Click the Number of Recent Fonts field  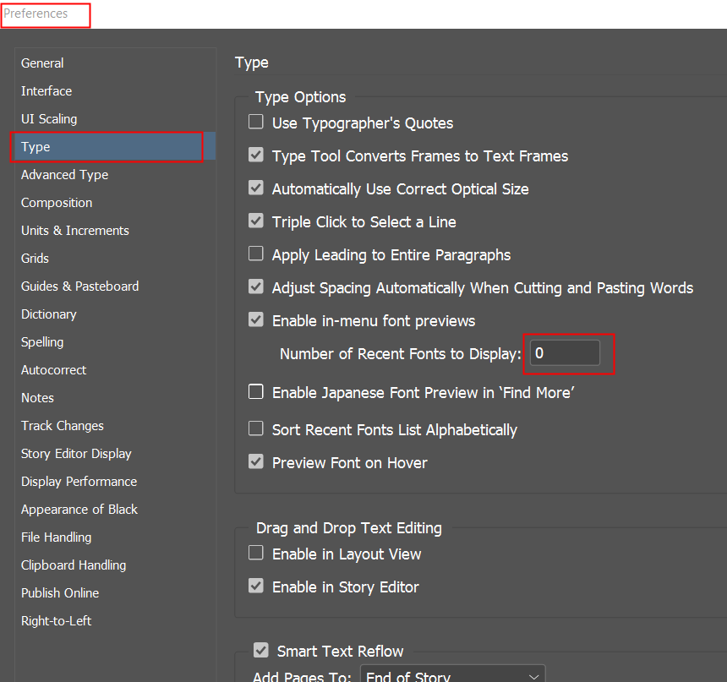565,353
